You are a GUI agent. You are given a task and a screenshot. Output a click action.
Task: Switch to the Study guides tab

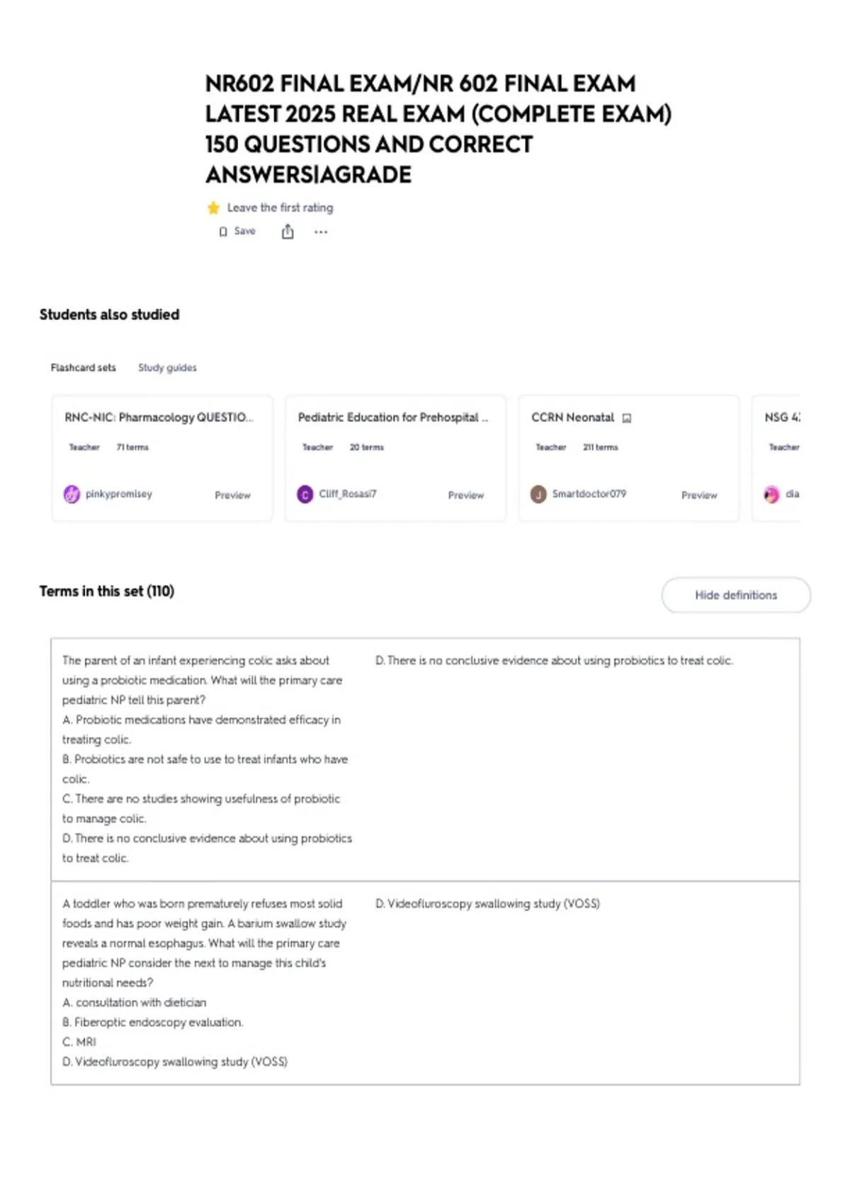pyautogui.click(x=167, y=368)
